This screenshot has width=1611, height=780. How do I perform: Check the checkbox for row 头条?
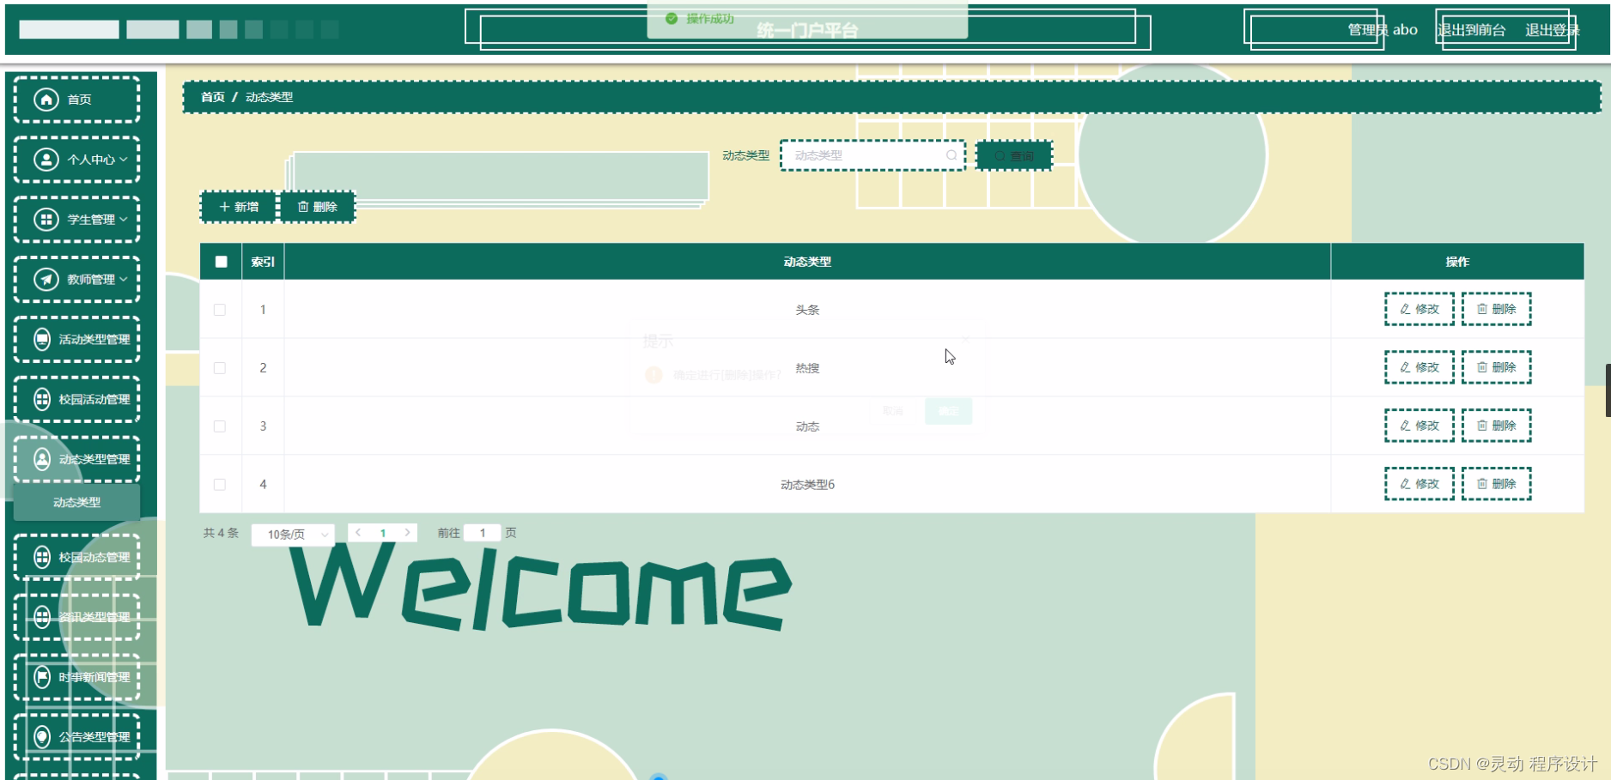(220, 309)
